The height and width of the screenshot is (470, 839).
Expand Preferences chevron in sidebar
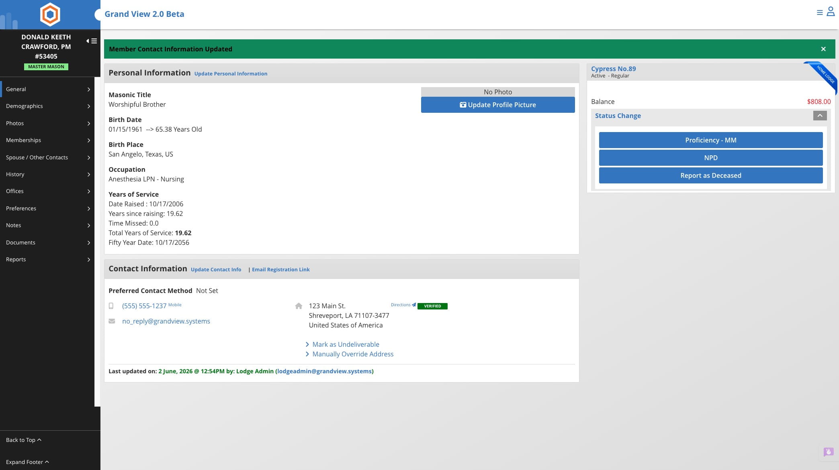[x=89, y=208]
